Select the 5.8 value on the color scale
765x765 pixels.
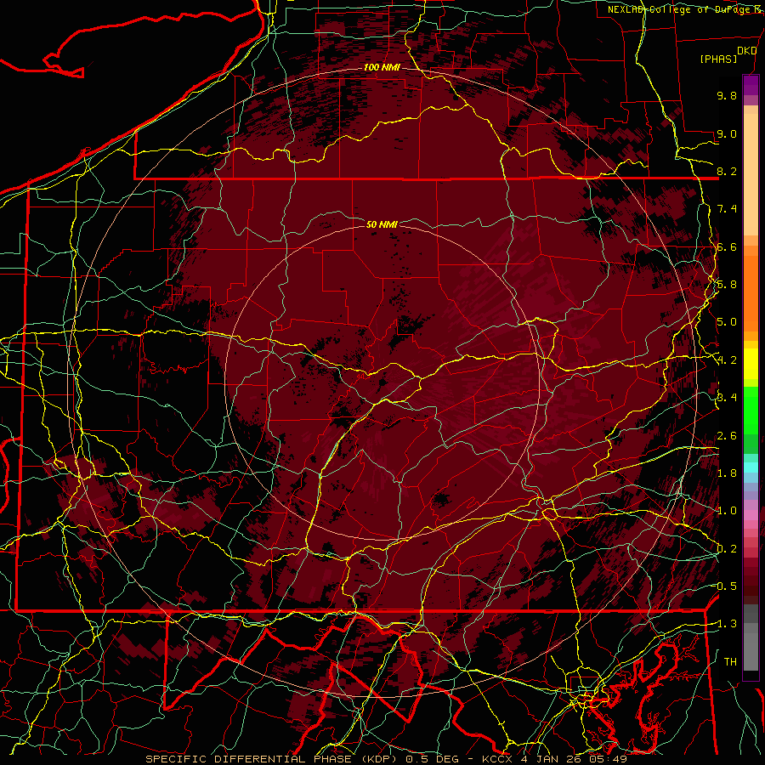727,285
